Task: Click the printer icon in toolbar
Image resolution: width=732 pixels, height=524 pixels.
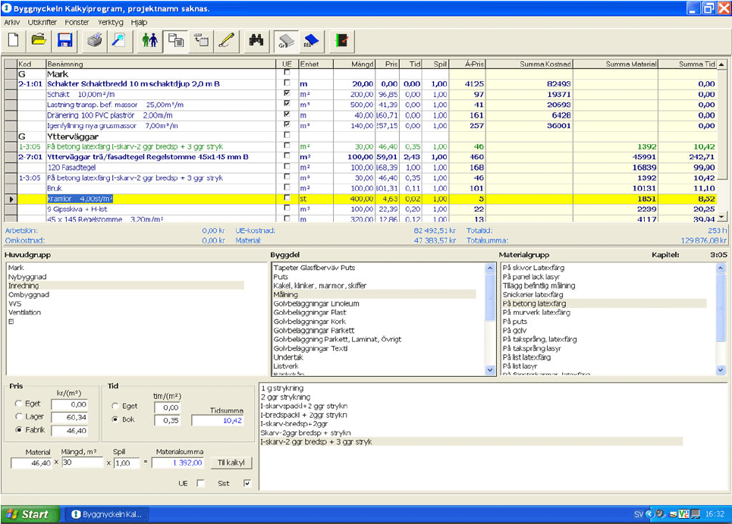Action: coord(94,40)
